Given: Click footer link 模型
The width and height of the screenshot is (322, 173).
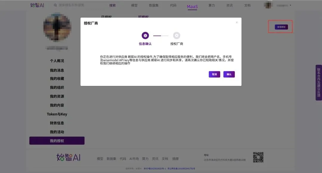Looking at the screenshot, I should pyautogui.click(x=100, y=159).
